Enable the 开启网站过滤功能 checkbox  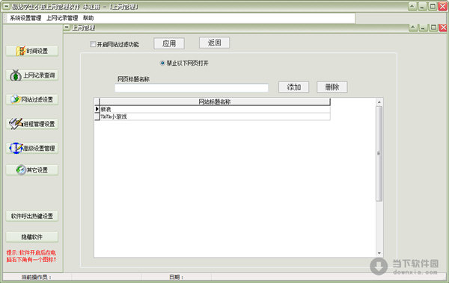93,44
